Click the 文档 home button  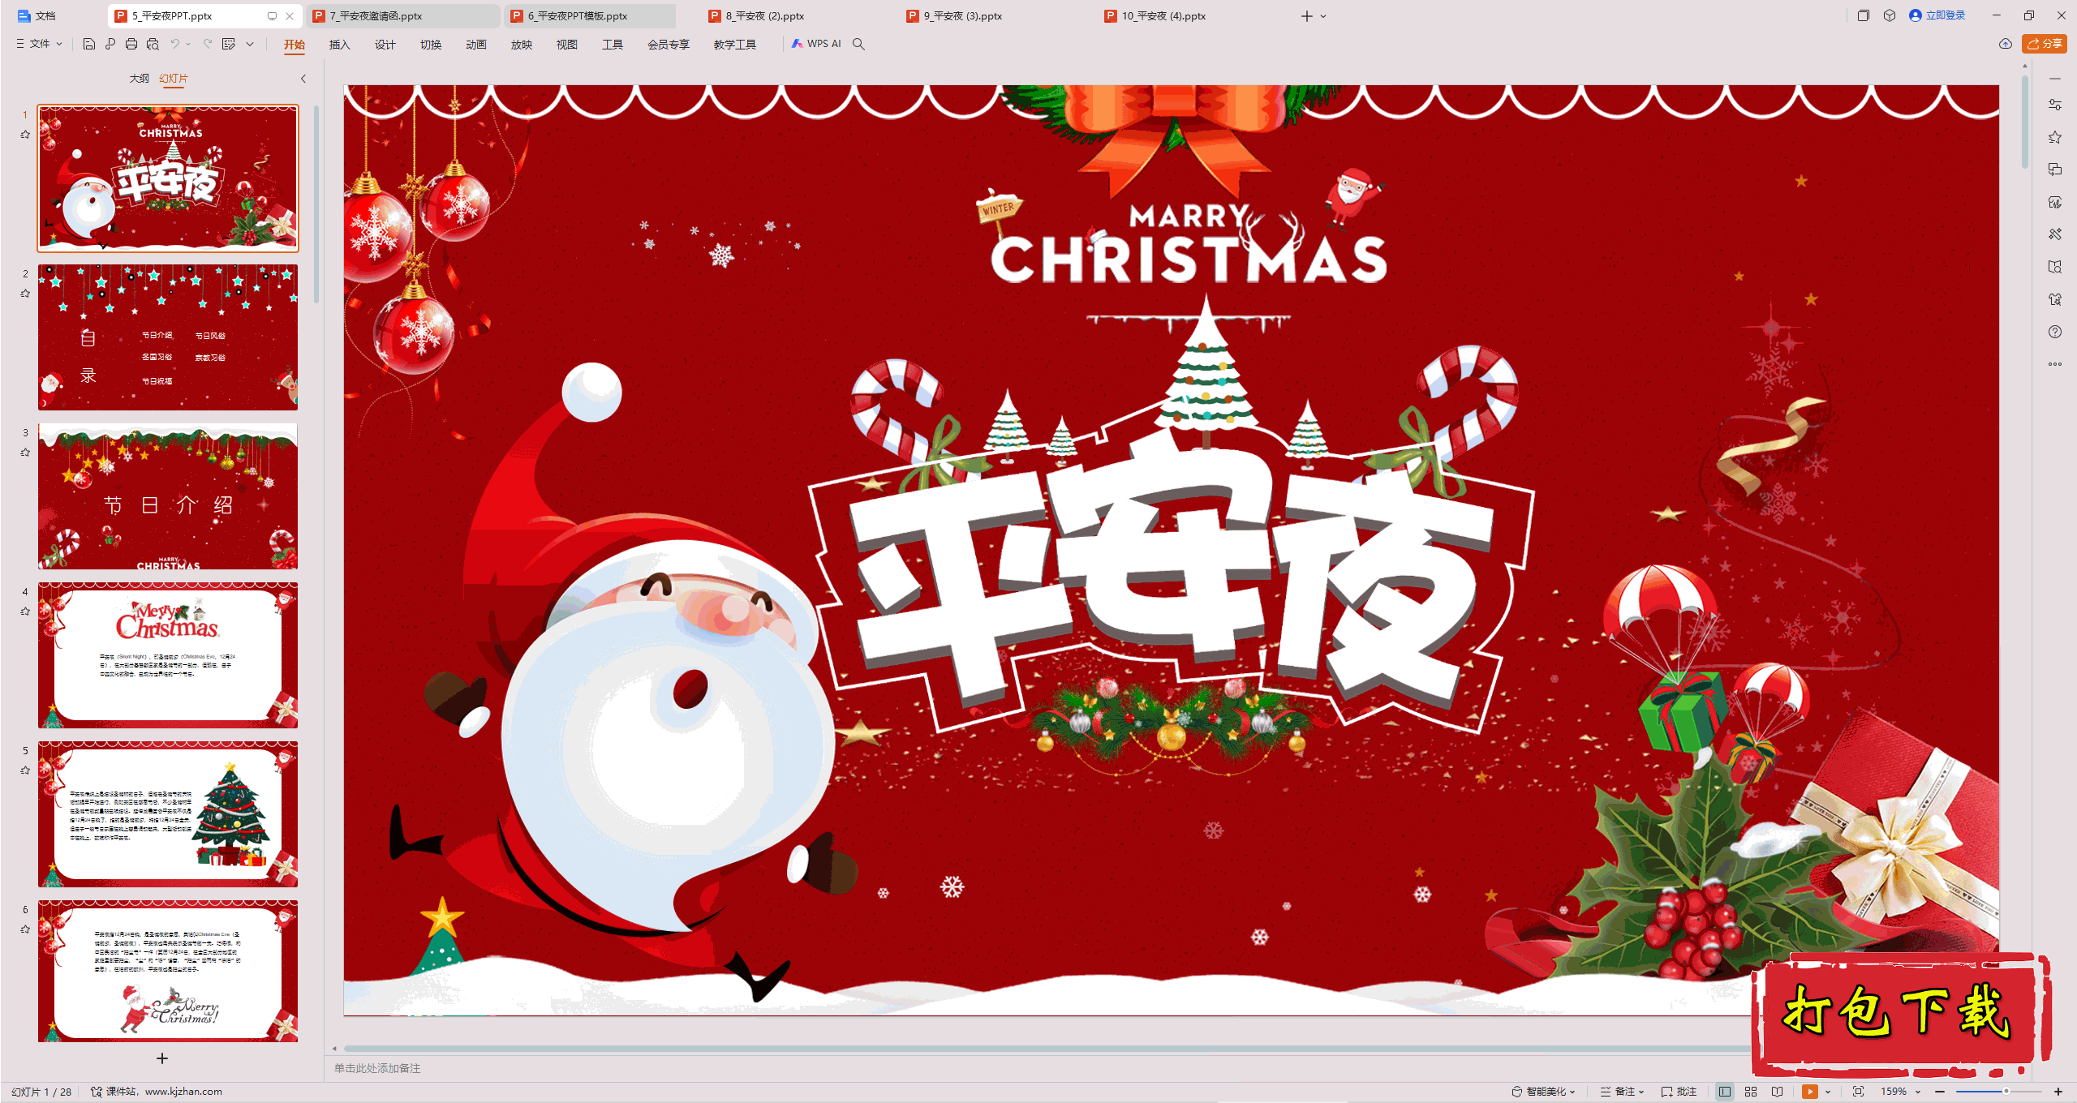click(37, 15)
